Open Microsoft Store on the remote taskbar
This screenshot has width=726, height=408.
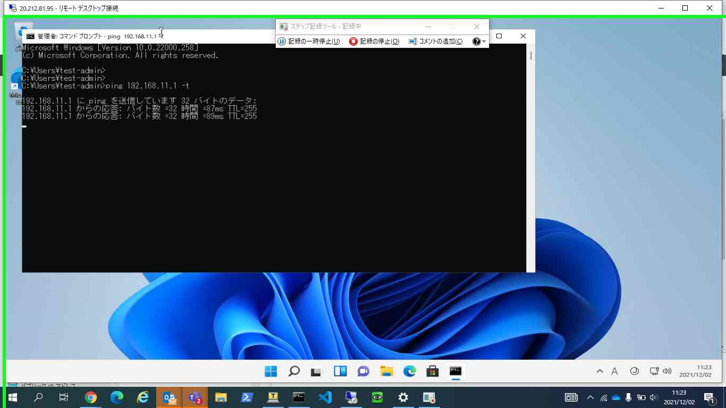coord(432,371)
